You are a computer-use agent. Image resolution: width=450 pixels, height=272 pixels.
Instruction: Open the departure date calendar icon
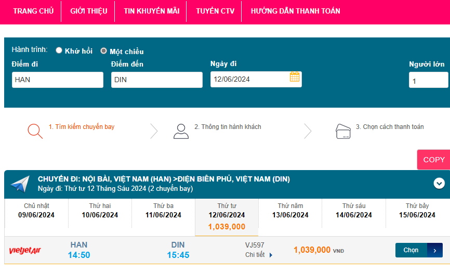295,77
